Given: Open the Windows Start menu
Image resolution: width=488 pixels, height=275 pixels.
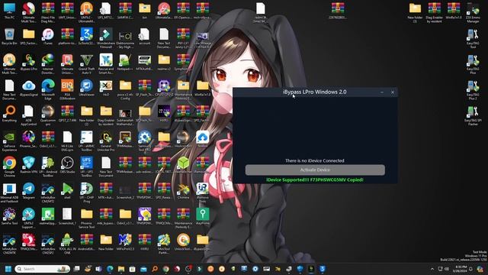Looking at the screenshot, I should pos(8,269).
